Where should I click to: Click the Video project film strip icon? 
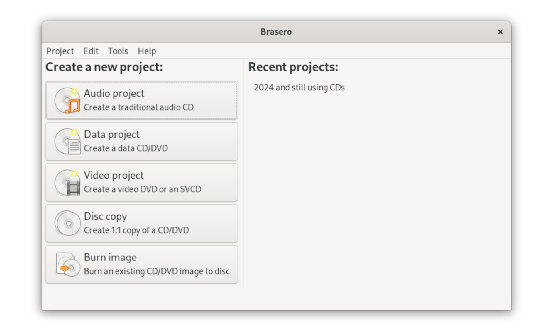point(67,182)
